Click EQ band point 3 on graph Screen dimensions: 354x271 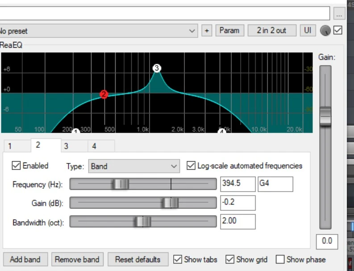(x=156, y=68)
